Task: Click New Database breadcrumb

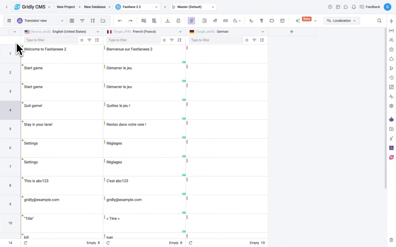Action: tap(95, 7)
